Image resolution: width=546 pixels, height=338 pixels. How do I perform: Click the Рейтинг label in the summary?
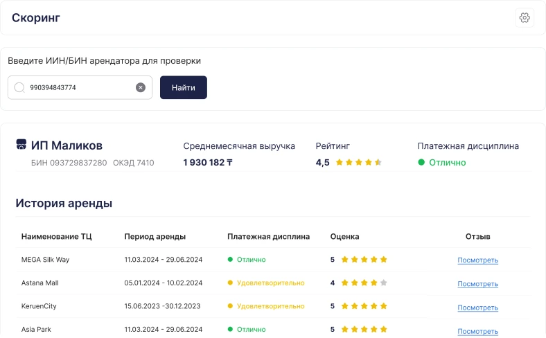(x=333, y=146)
